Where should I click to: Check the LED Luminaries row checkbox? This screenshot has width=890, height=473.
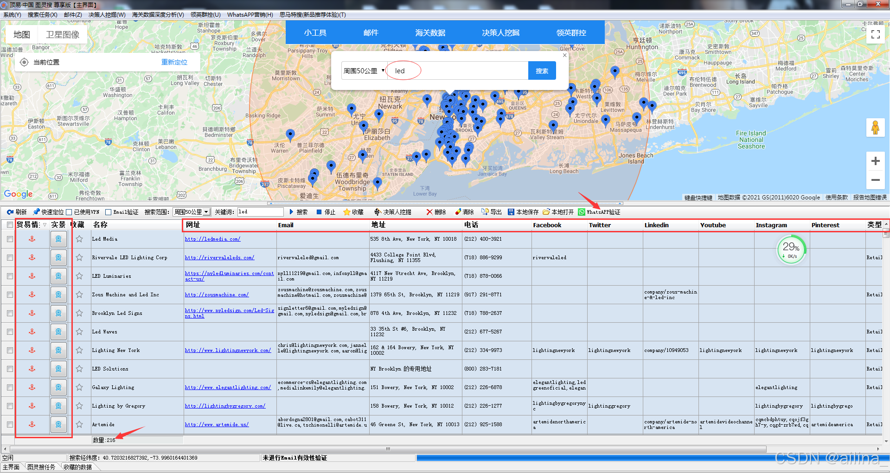(x=10, y=276)
